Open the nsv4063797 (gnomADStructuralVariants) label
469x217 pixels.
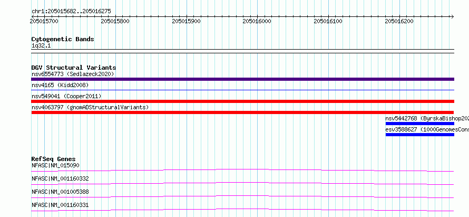pyautogui.click(x=90, y=107)
